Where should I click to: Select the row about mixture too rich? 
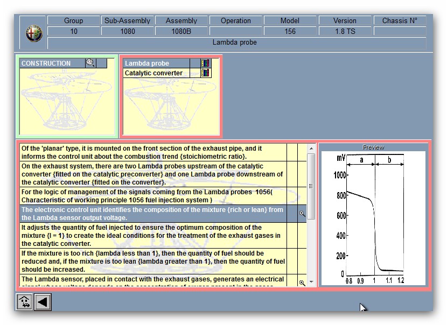[152, 261]
